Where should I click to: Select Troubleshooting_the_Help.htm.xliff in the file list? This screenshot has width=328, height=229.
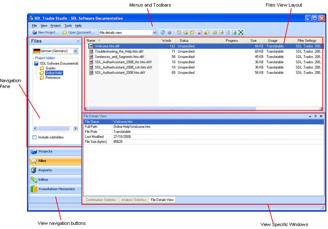(119, 51)
